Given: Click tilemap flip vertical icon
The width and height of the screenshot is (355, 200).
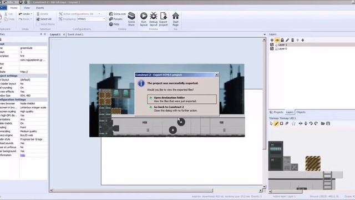Looking at the screenshot, I should [306, 123].
